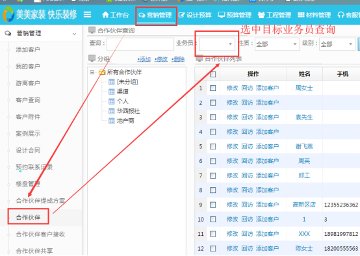Open the 材料管理 tab
Viewport: 360px width, 256px height.
pyautogui.click(x=314, y=15)
